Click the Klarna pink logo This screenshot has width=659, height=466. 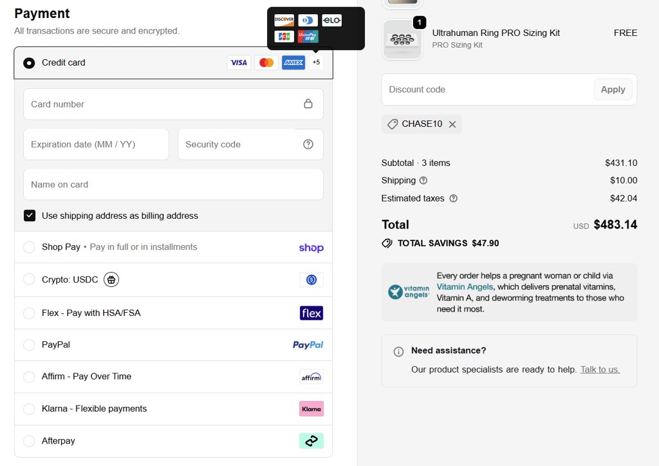311,409
